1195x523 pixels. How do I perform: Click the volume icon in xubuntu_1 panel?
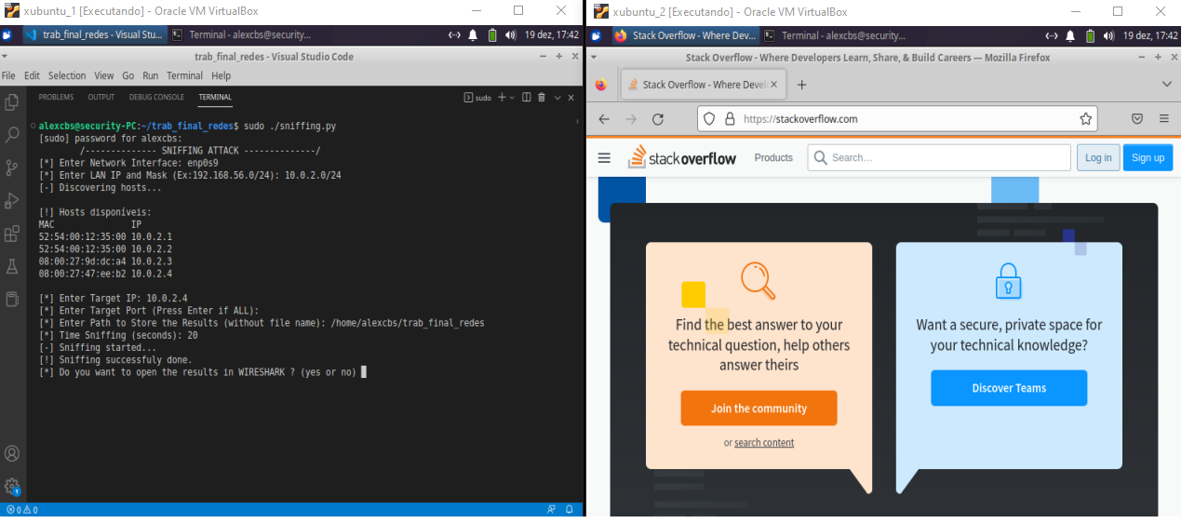(510, 35)
